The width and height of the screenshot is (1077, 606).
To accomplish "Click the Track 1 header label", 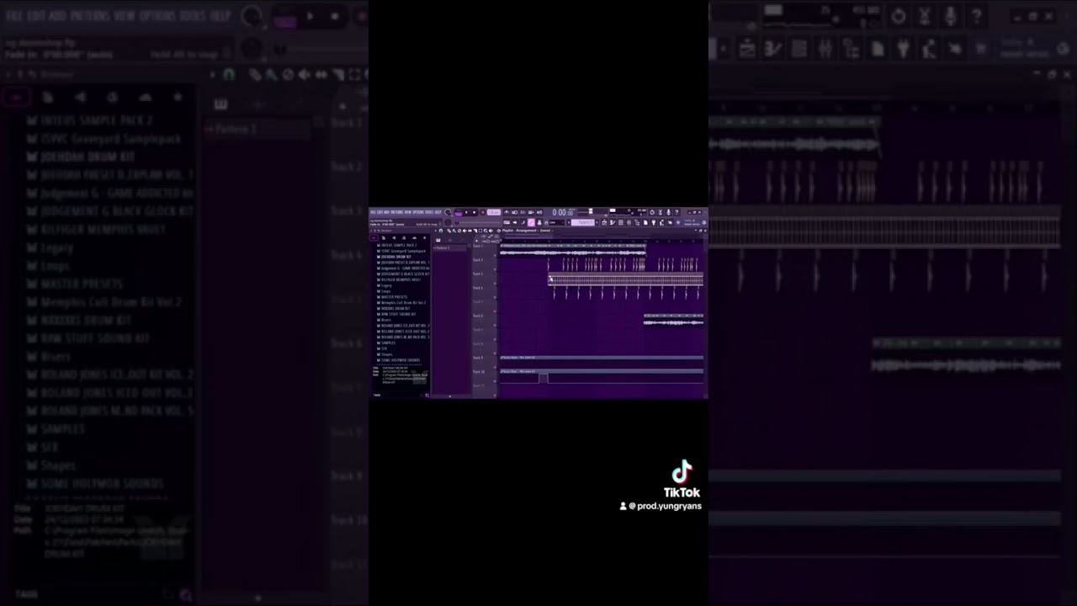I will pyautogui.click(x=478, y=246).
